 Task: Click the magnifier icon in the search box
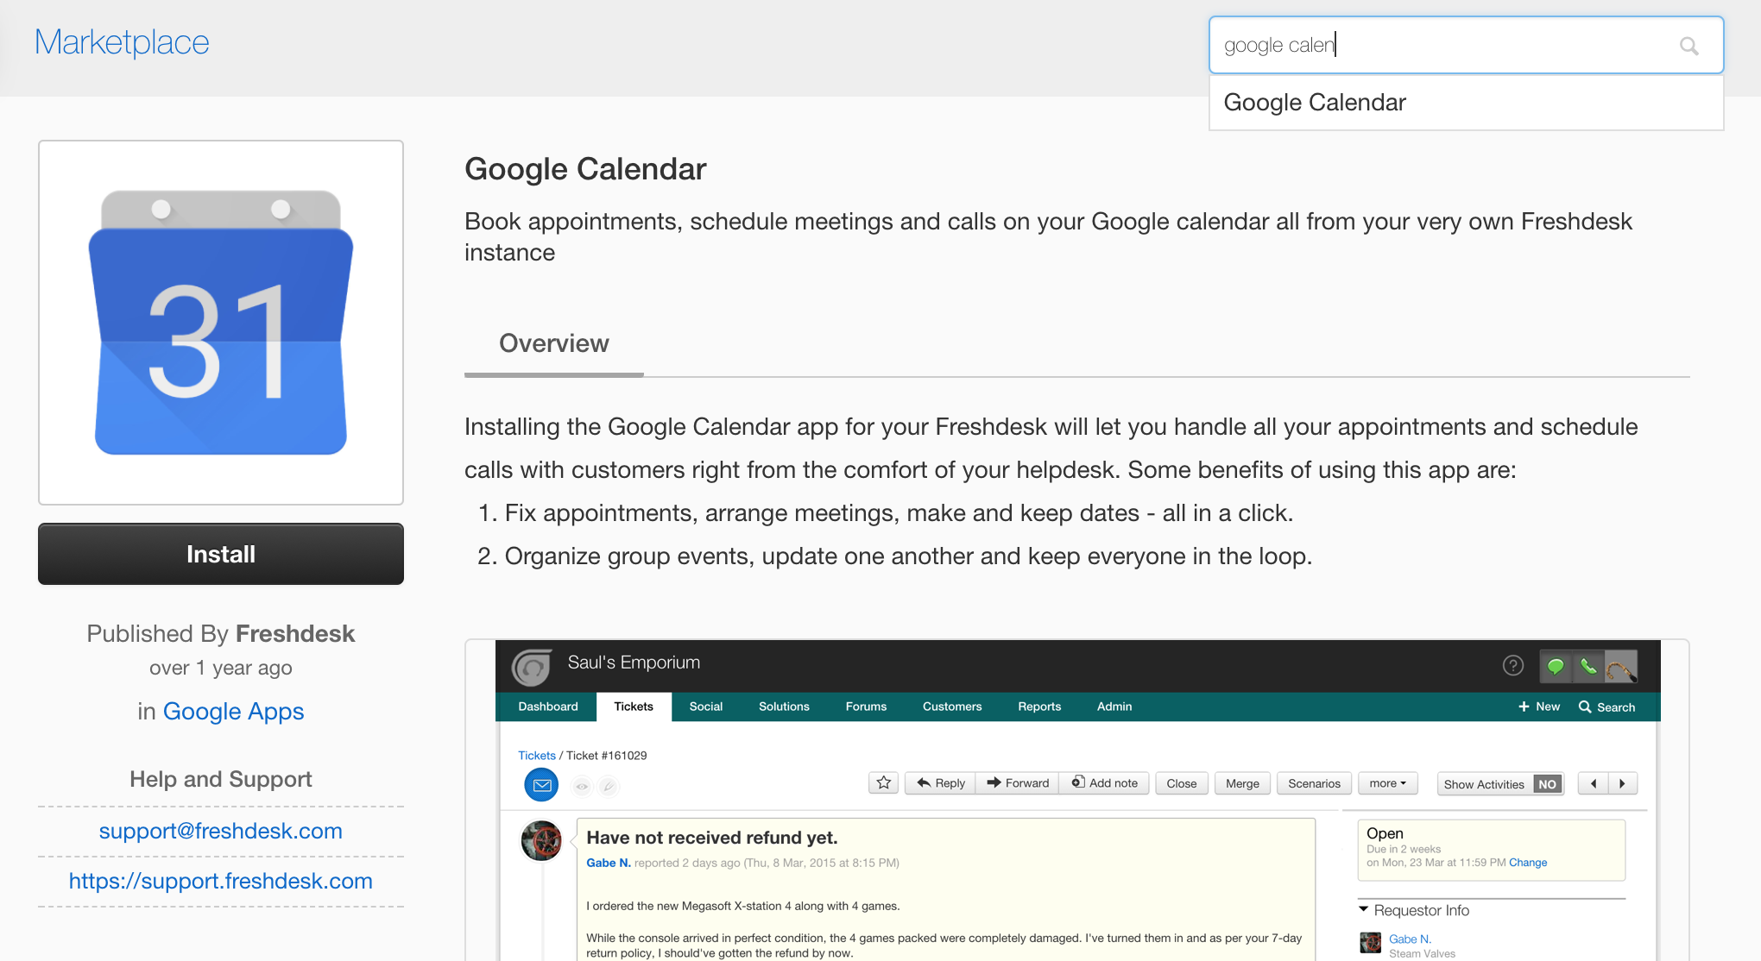click(x=1688, y=46)
